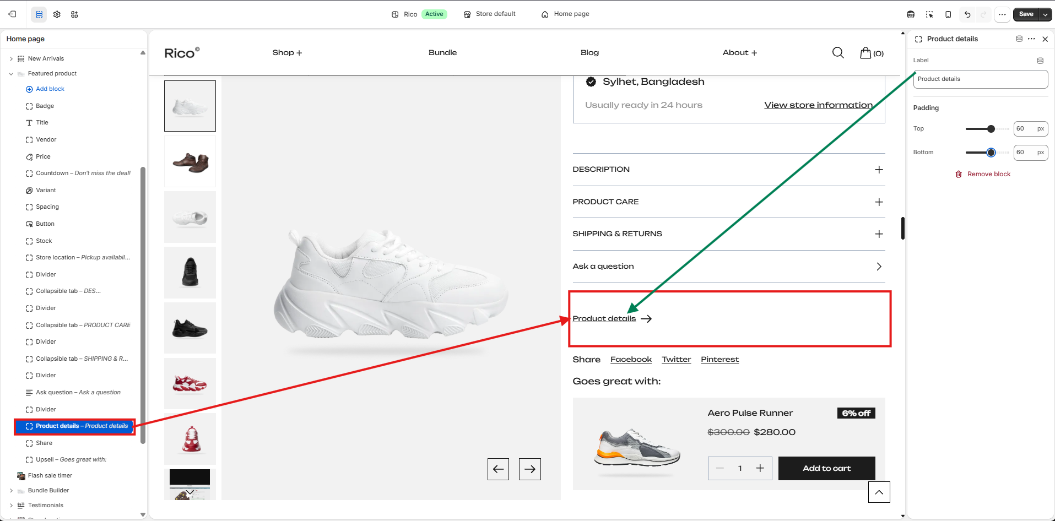Expand the New Arrivals section
This screenshot has height=521, width=1055.
tap(11, 58)
